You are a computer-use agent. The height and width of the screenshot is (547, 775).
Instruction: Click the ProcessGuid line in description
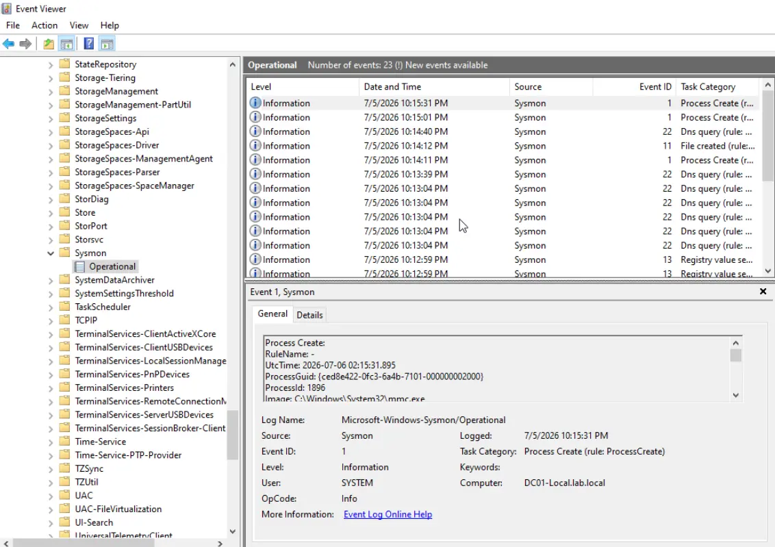[374, 377]
